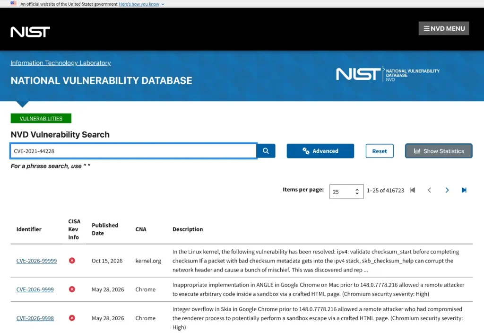Click the Chrome CNA cell for CVE-2026-9998

[x=146, y=318]
